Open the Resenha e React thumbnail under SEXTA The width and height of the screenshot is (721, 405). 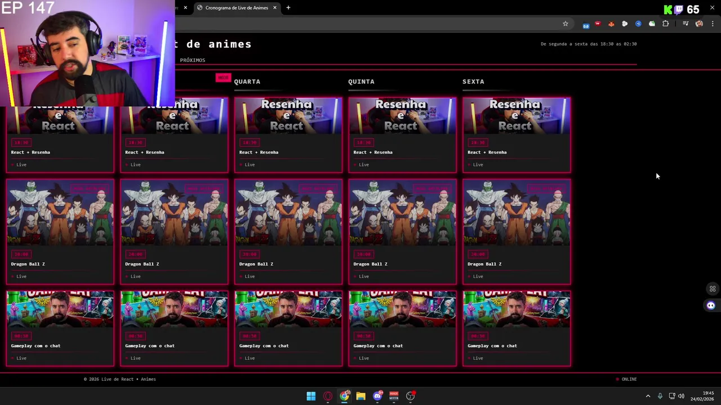517,116
